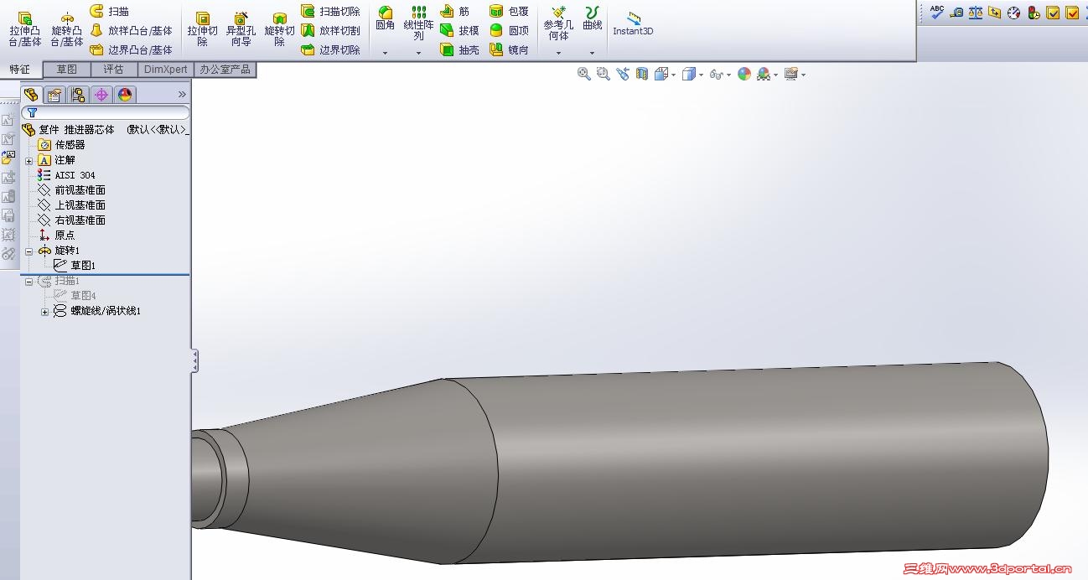Select the 拉伸切除 extruded cut tool
This screenshot has width=1088, height=580.
pyautogui.click(x=202, y=29)
